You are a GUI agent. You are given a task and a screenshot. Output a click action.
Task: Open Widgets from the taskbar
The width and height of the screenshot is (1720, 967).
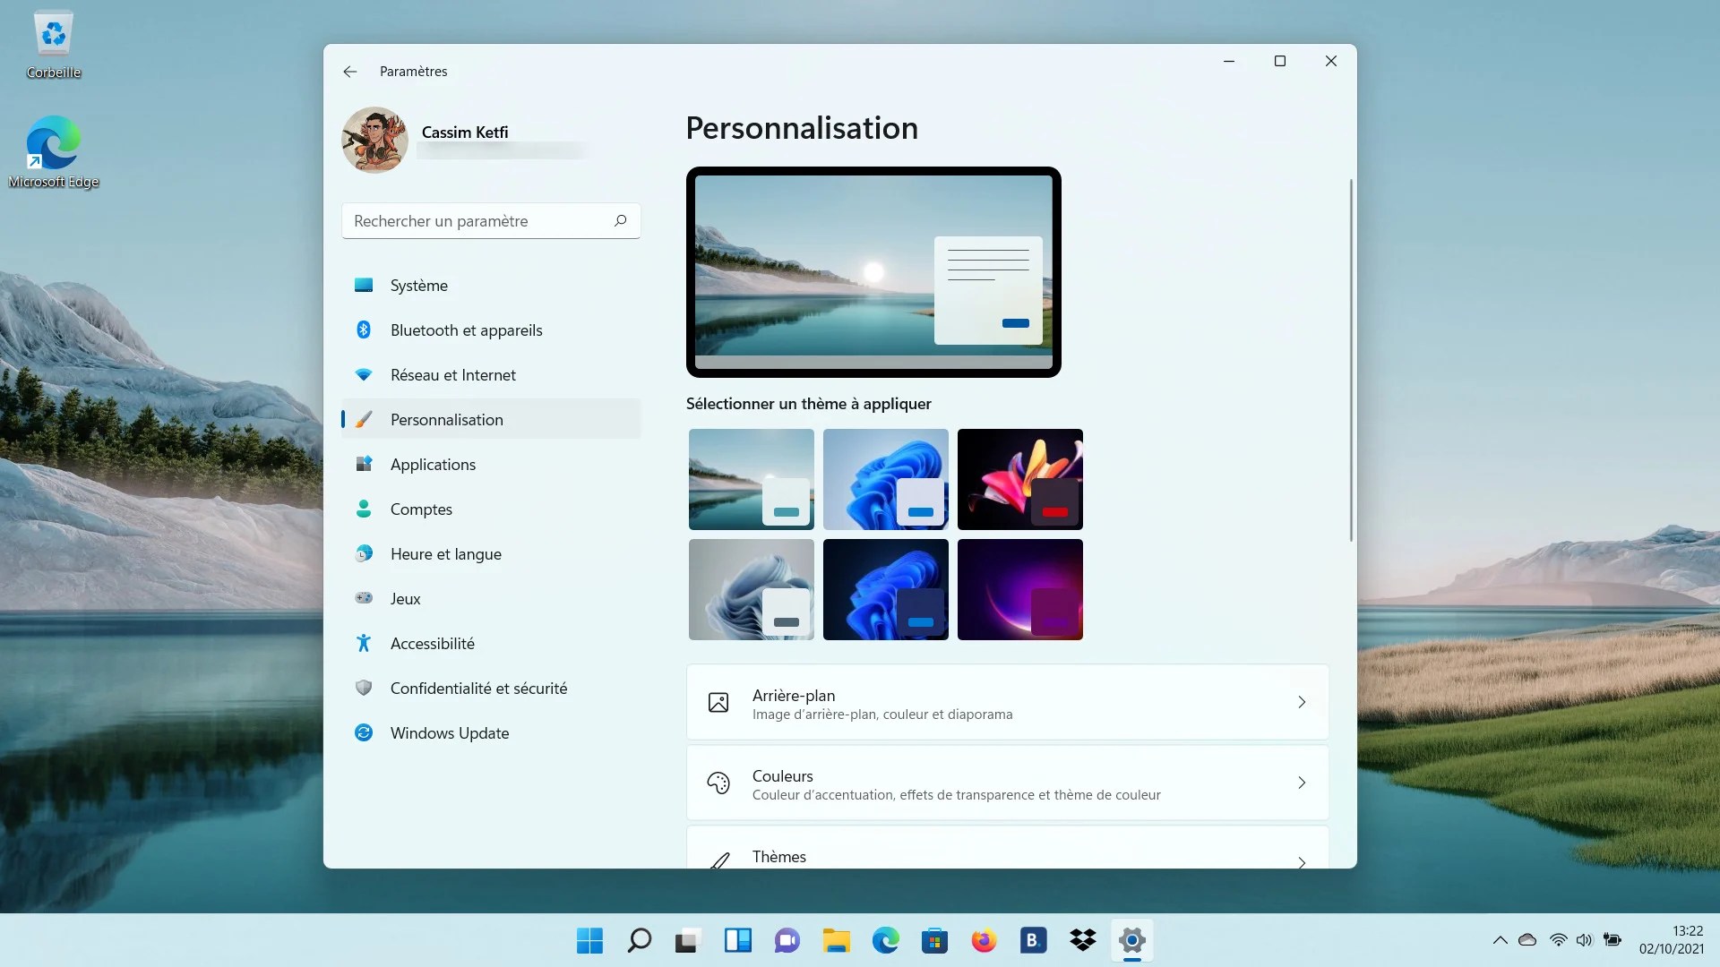tap(738, 941)
